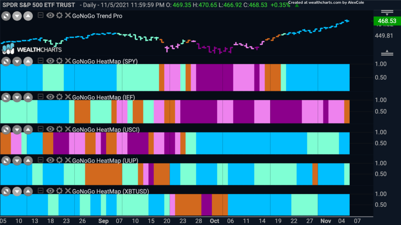Click the 1.00 scale value in SPY pane

click(x=381, y=64)
